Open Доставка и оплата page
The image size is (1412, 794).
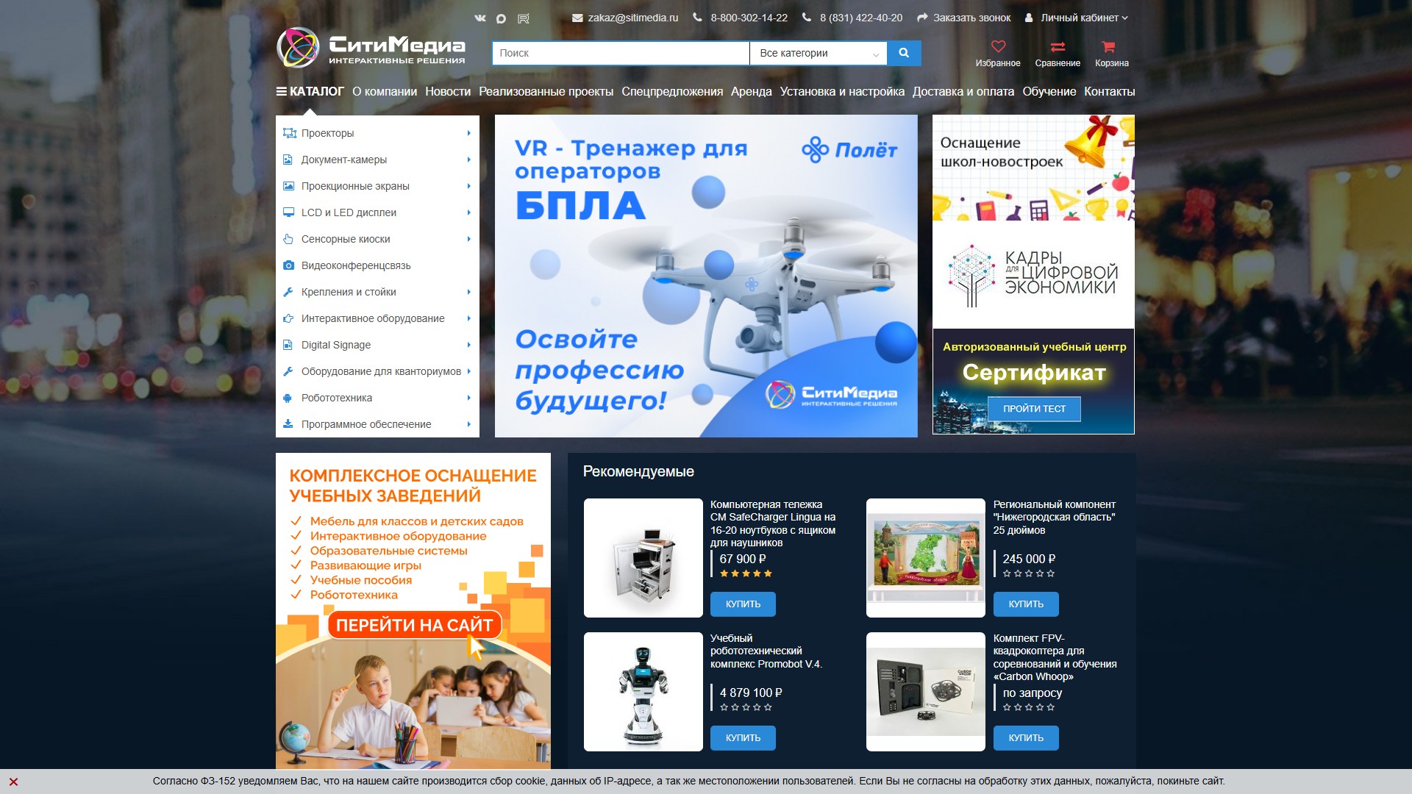point(963,92)
